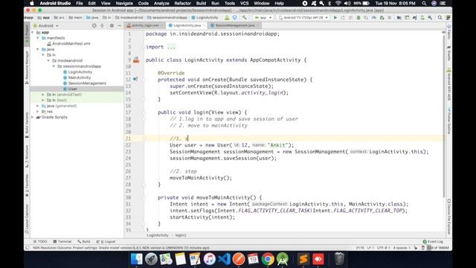Select MainActivity in the project tree
The image size is (476, 268).
point(80,77)
